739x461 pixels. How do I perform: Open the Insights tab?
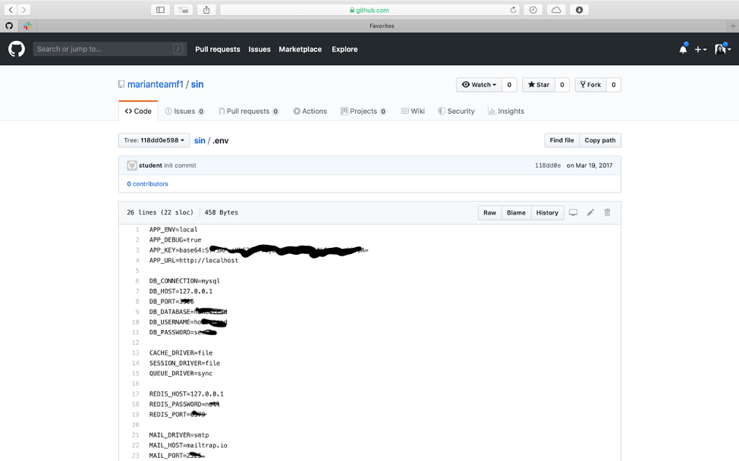pyautogui.click(x=505, y=111)
